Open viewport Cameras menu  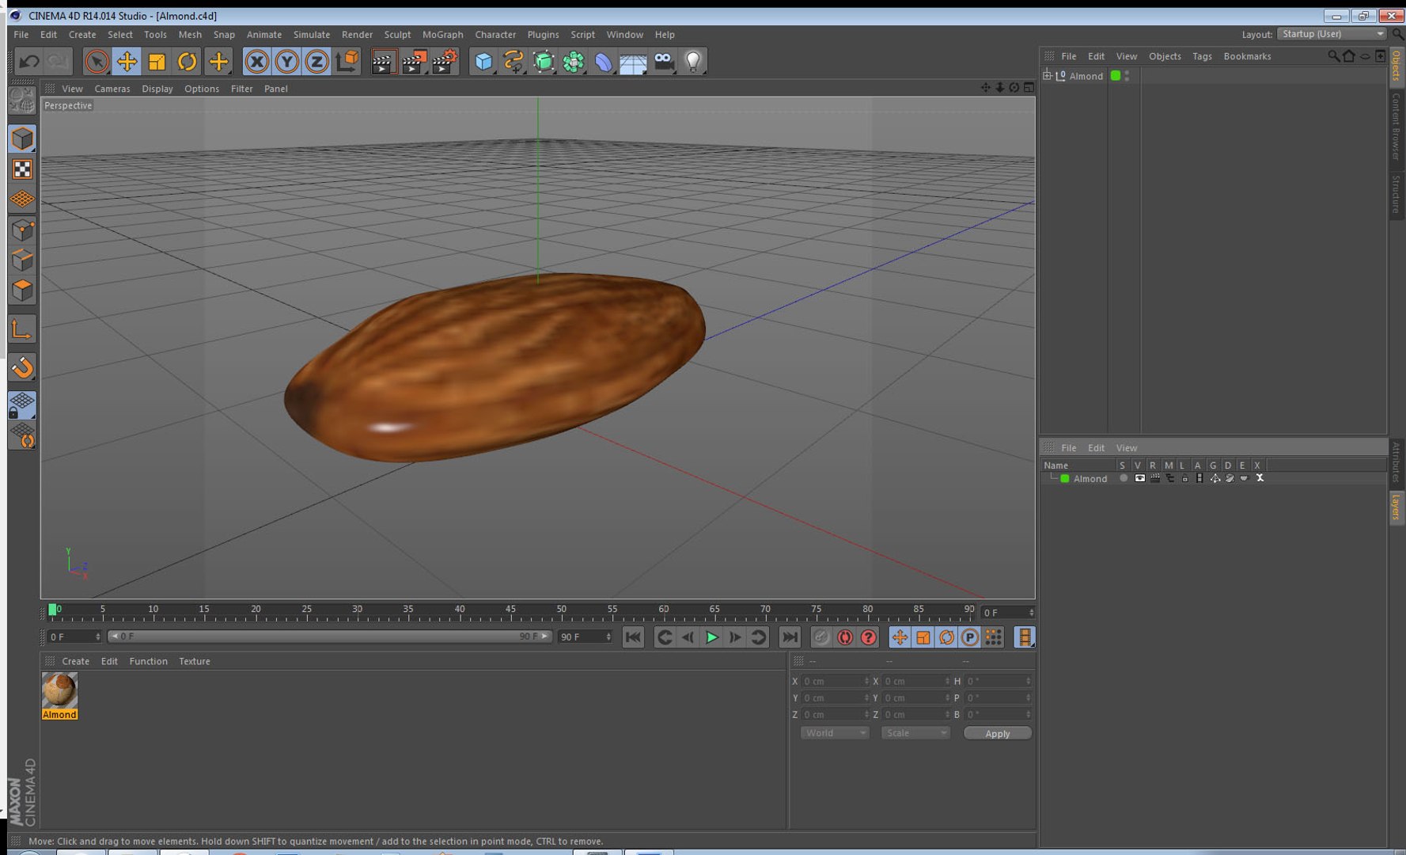pyautogui.click(x=112, y=89)
